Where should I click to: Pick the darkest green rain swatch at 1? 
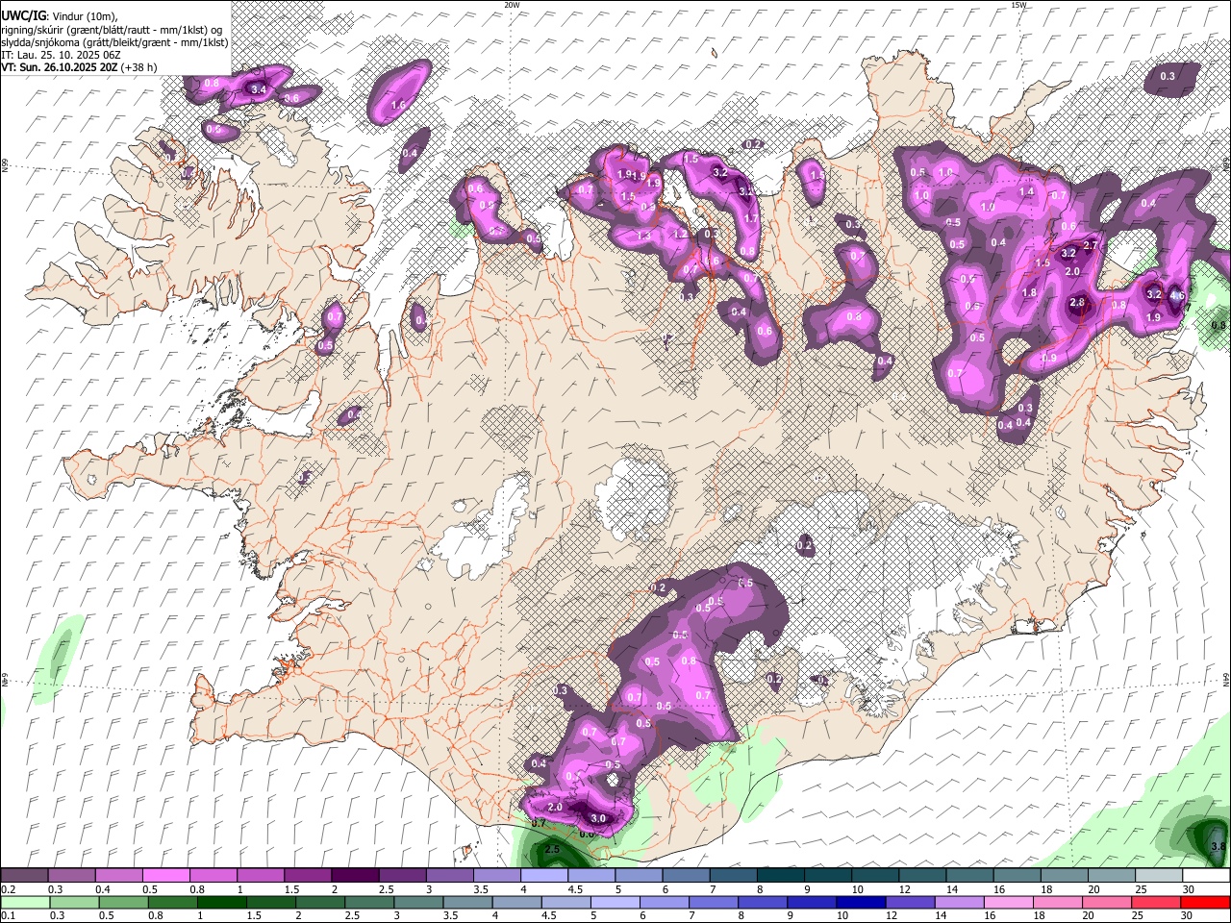(221, 902)
